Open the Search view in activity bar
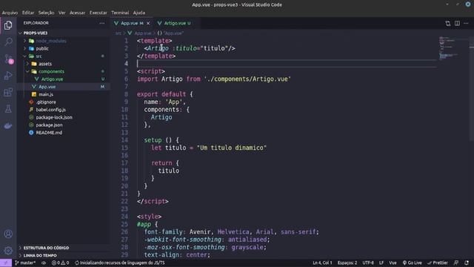 [x=8, y=42]
